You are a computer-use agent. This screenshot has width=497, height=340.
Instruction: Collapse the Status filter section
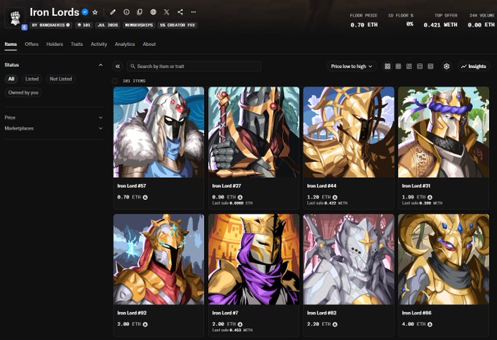click(100, 65)
